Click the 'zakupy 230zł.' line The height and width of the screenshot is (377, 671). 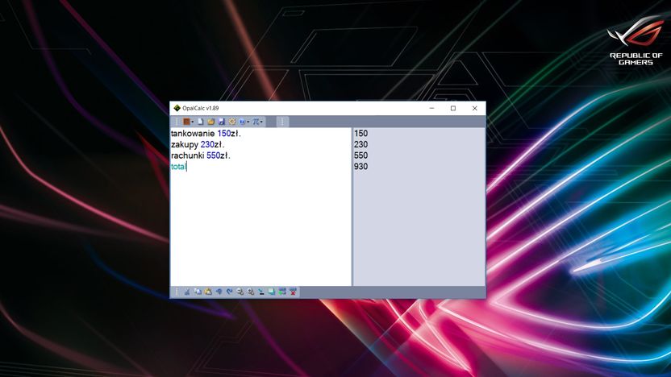click(x=198, y=144)
